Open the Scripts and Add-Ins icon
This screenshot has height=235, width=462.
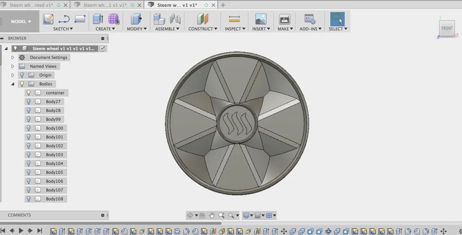pos(310,19)
